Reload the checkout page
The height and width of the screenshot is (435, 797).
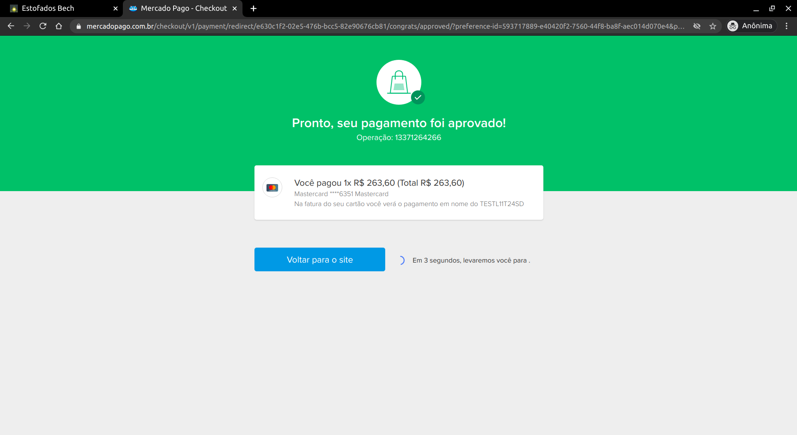coord(43,26)
